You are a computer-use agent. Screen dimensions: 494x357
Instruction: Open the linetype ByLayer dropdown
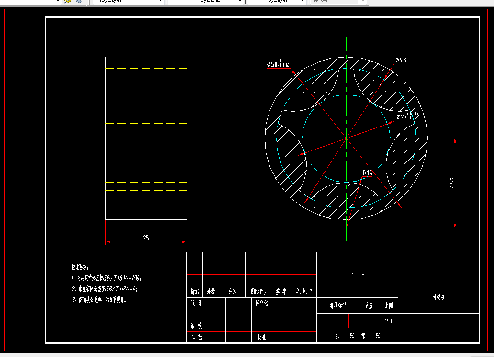(205, 1)
